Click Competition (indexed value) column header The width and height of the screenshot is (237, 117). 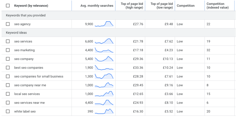[218, 6]
